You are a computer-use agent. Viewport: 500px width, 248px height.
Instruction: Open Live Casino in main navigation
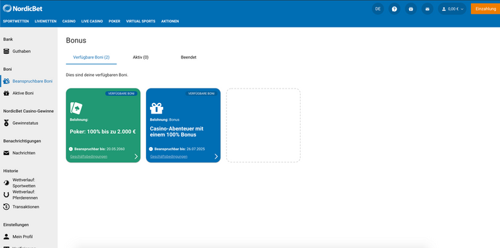(x=92, y=21)
